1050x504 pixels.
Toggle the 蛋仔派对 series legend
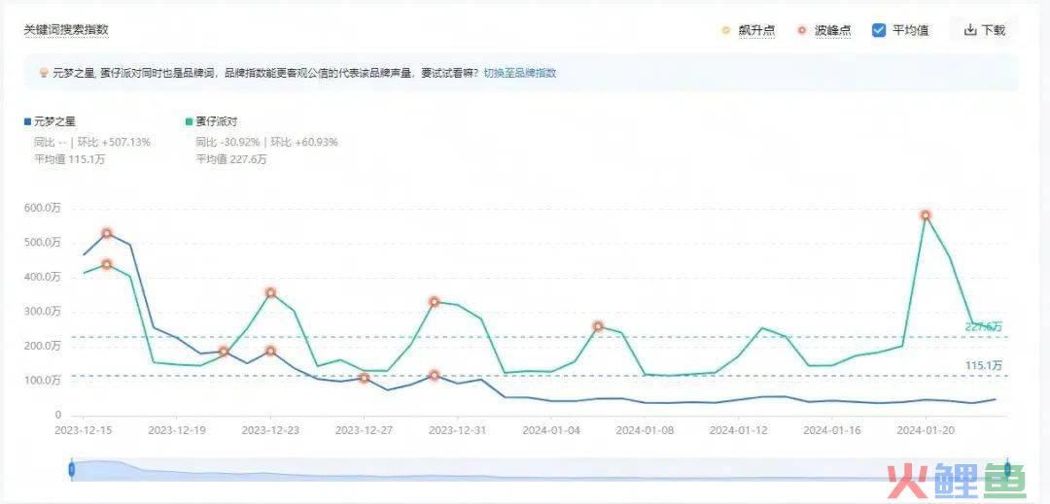pos(211,121)
